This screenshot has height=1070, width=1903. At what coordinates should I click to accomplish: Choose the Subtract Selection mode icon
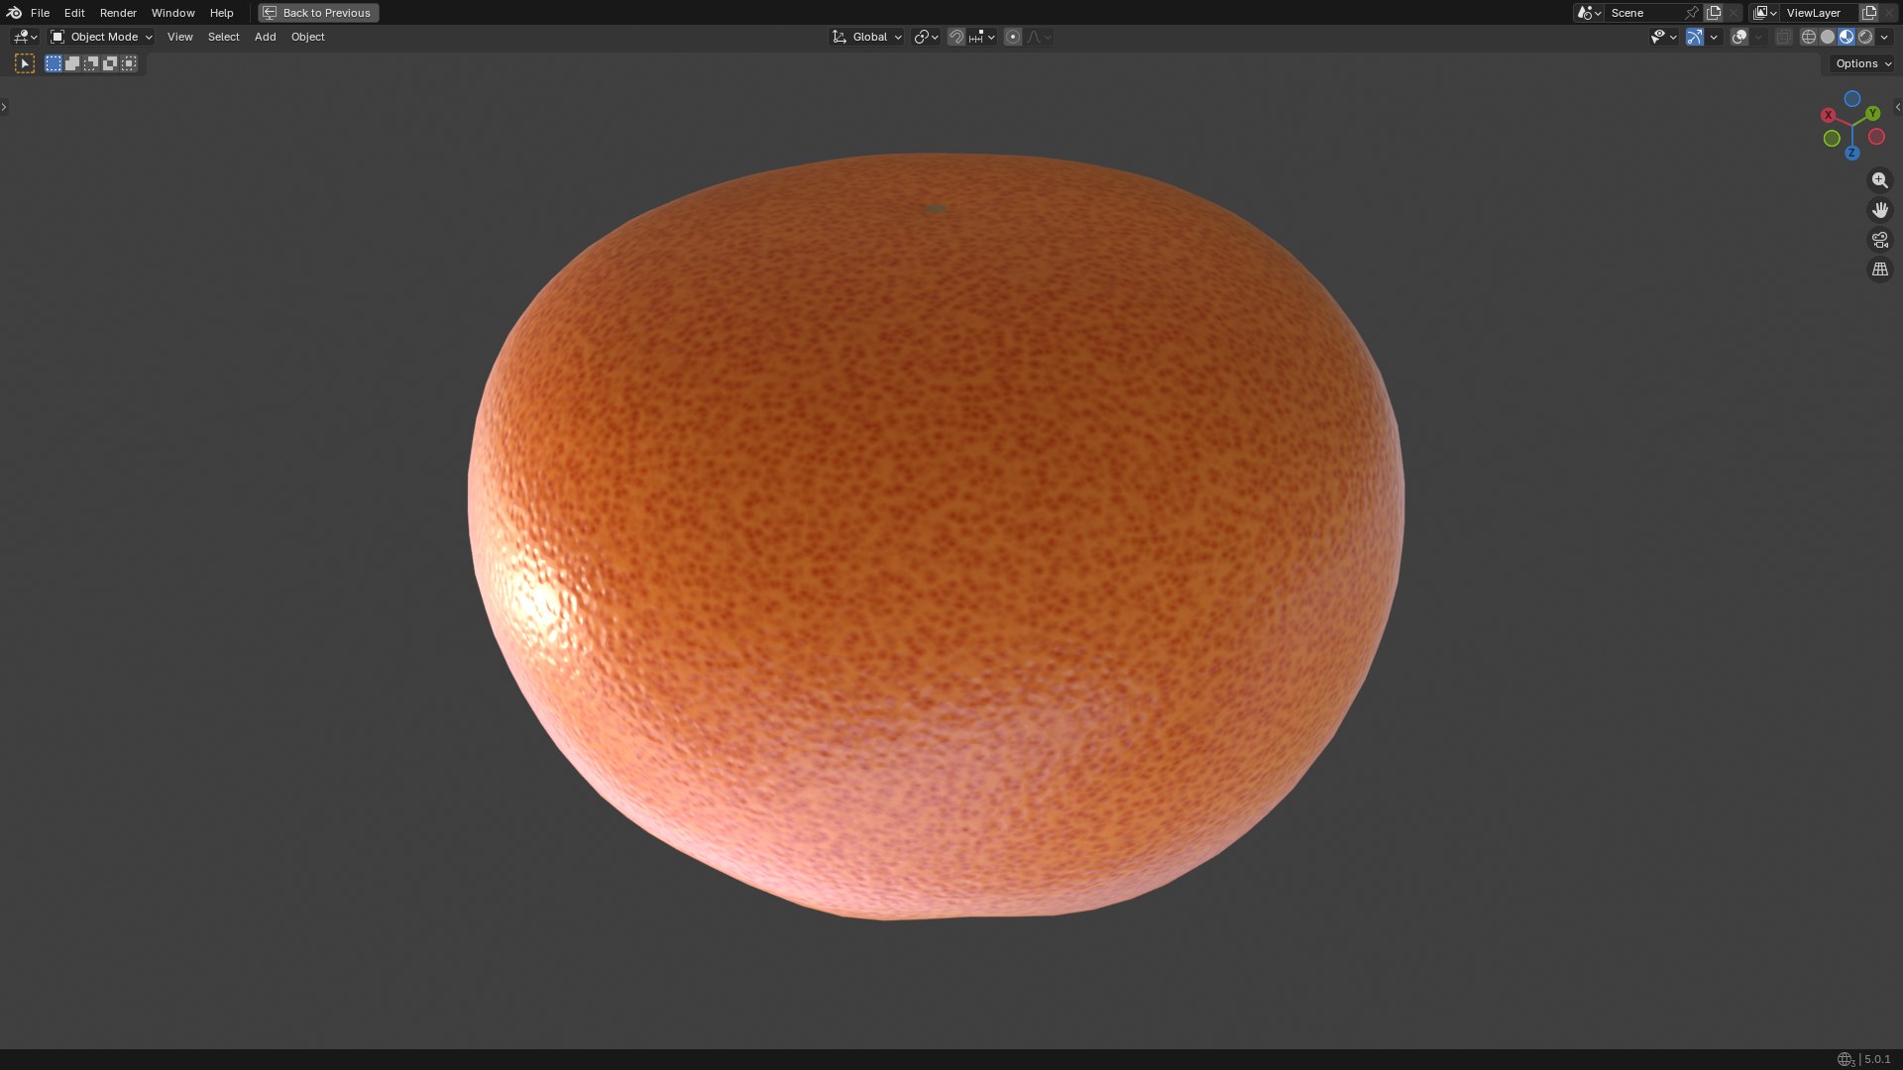pos(91,63)
